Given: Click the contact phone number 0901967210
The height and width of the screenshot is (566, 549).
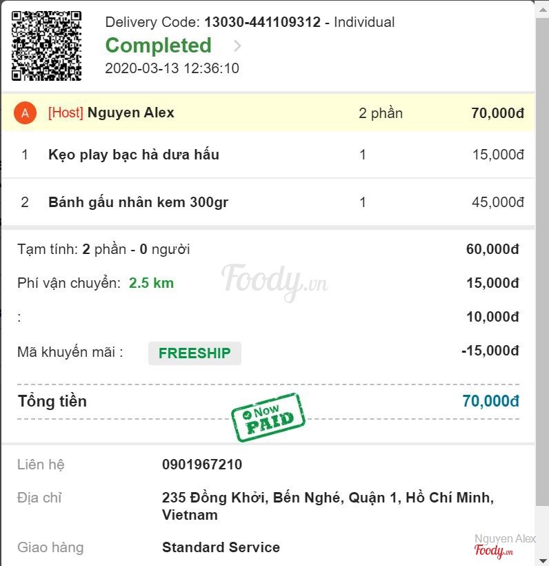Looking at the screenshot, I should coord(202,465).
